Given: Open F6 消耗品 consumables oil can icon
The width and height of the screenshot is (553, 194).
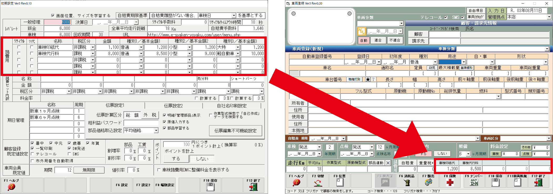Looking at the screenshot, I should click(x=407, y=180).
